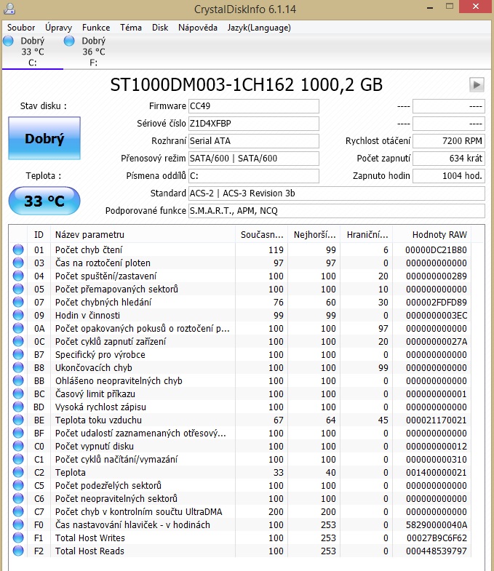Click the status orb for disk F:
This screenshot has height=571, width=494.
point(69,41)
